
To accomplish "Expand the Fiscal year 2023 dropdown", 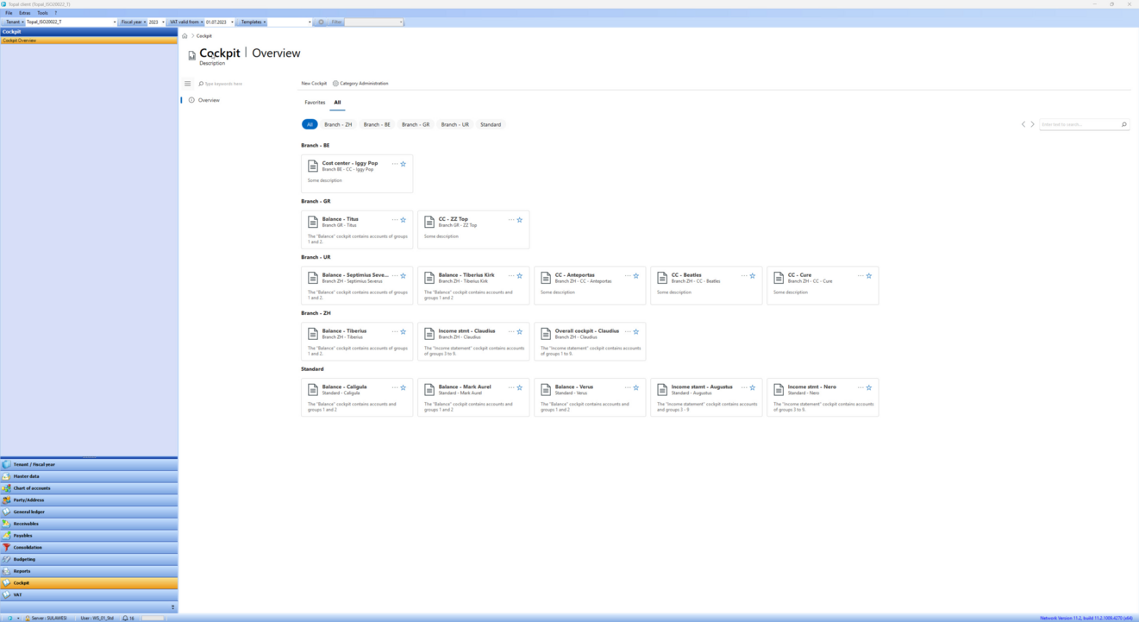I will click(x=163, y=22).
